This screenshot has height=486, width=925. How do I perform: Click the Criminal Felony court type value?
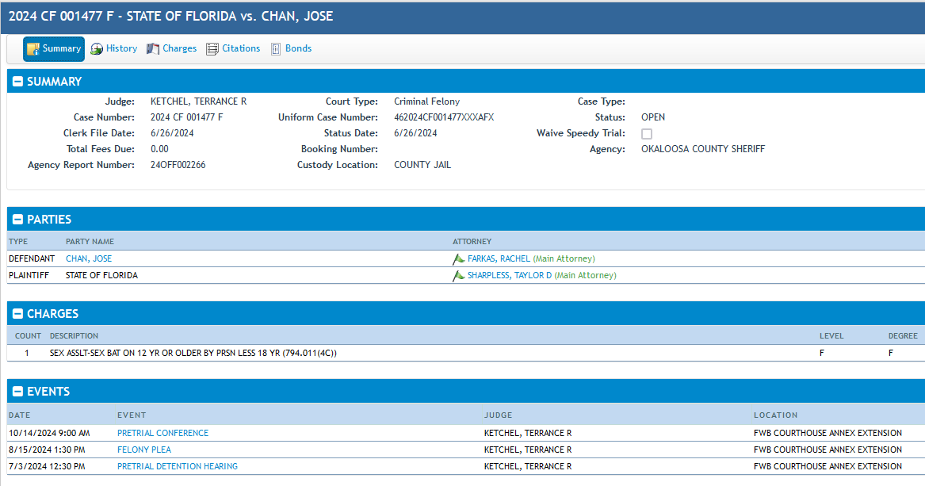[x=427, y=101]
